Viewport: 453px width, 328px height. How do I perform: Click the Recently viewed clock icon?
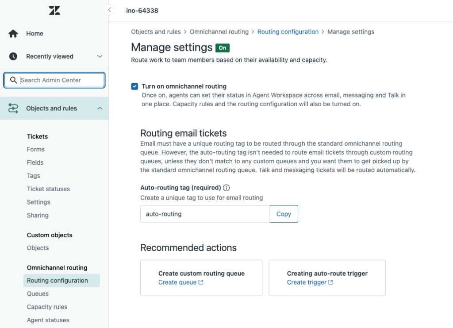13,56
